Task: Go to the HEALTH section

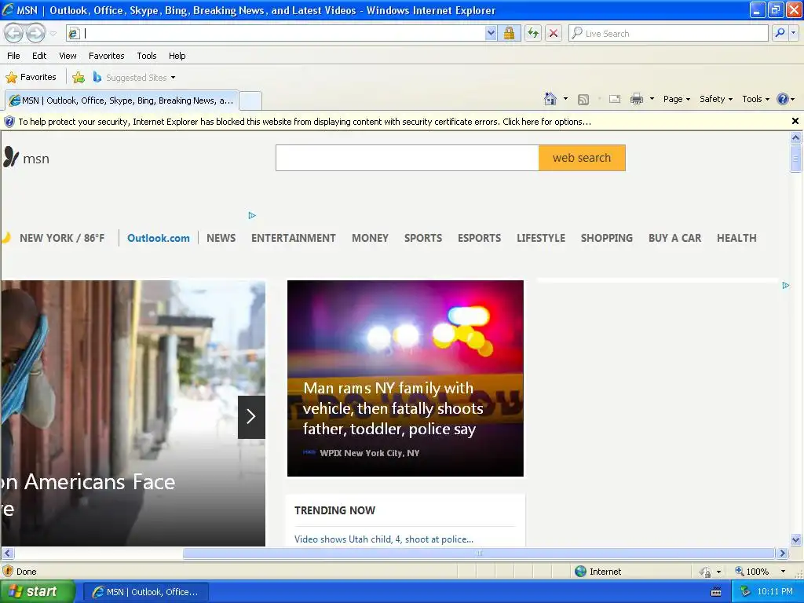Action: click(736, 238)
